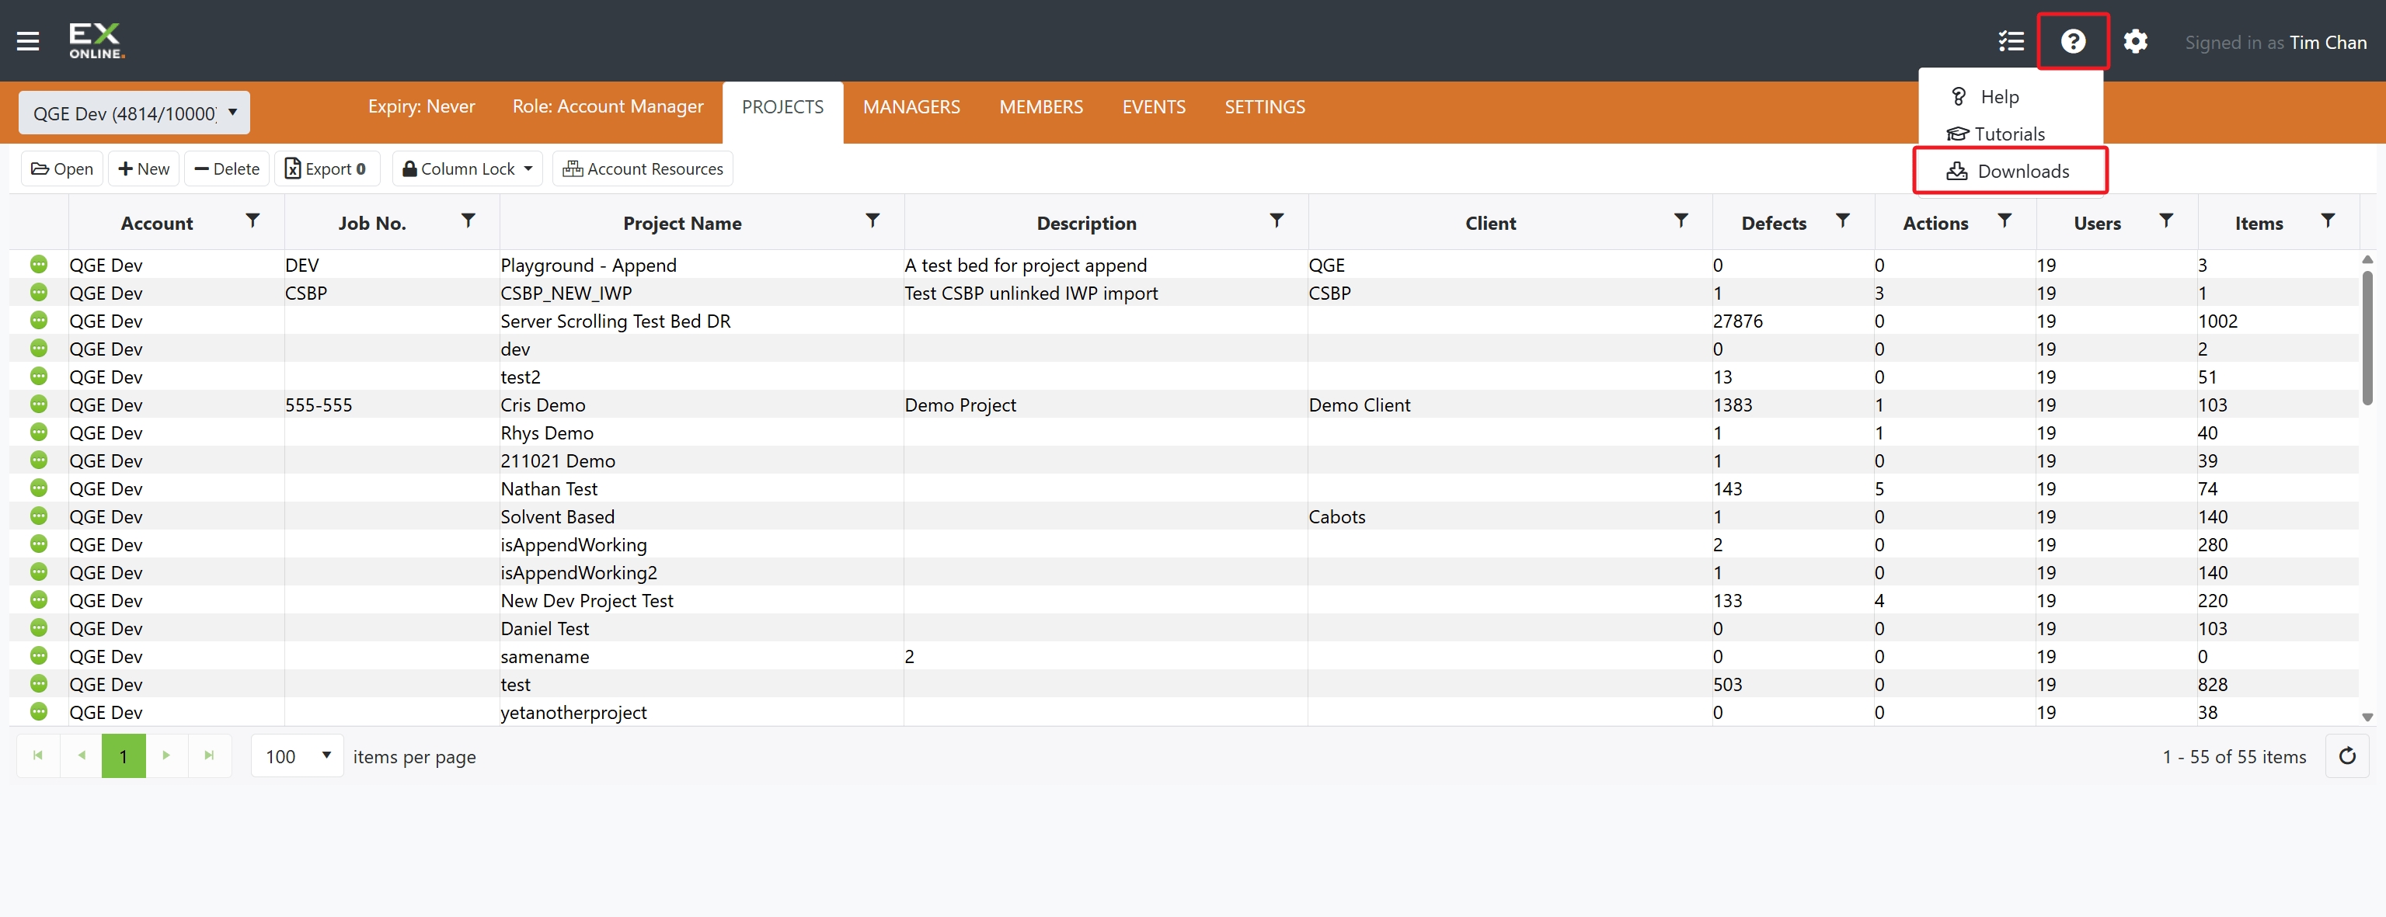Click the green row menu for Nathan Test
This screenshot has width=2386, height=917.
point(39,488)
